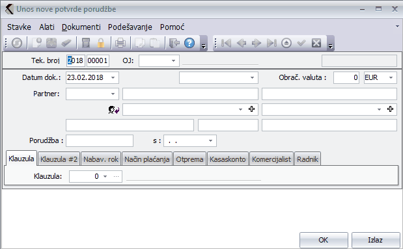Go to the first record navigation icon
The image size is (403, 249).
(x=226, y=43)
